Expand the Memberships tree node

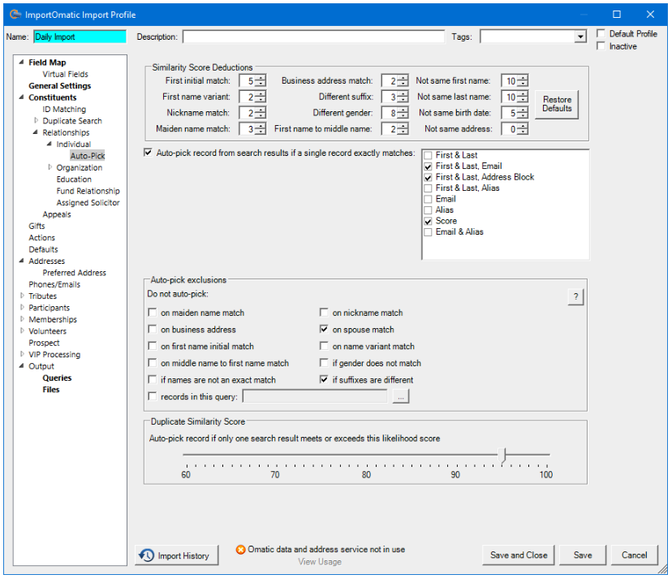(22, 319)
